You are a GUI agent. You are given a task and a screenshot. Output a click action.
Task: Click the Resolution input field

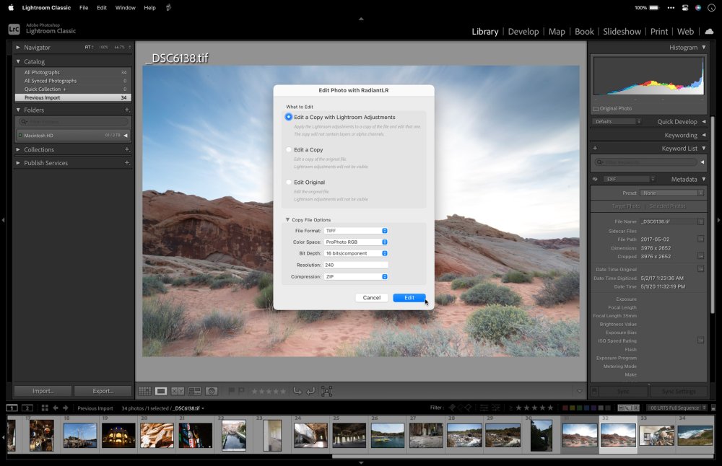pos(356,265)
